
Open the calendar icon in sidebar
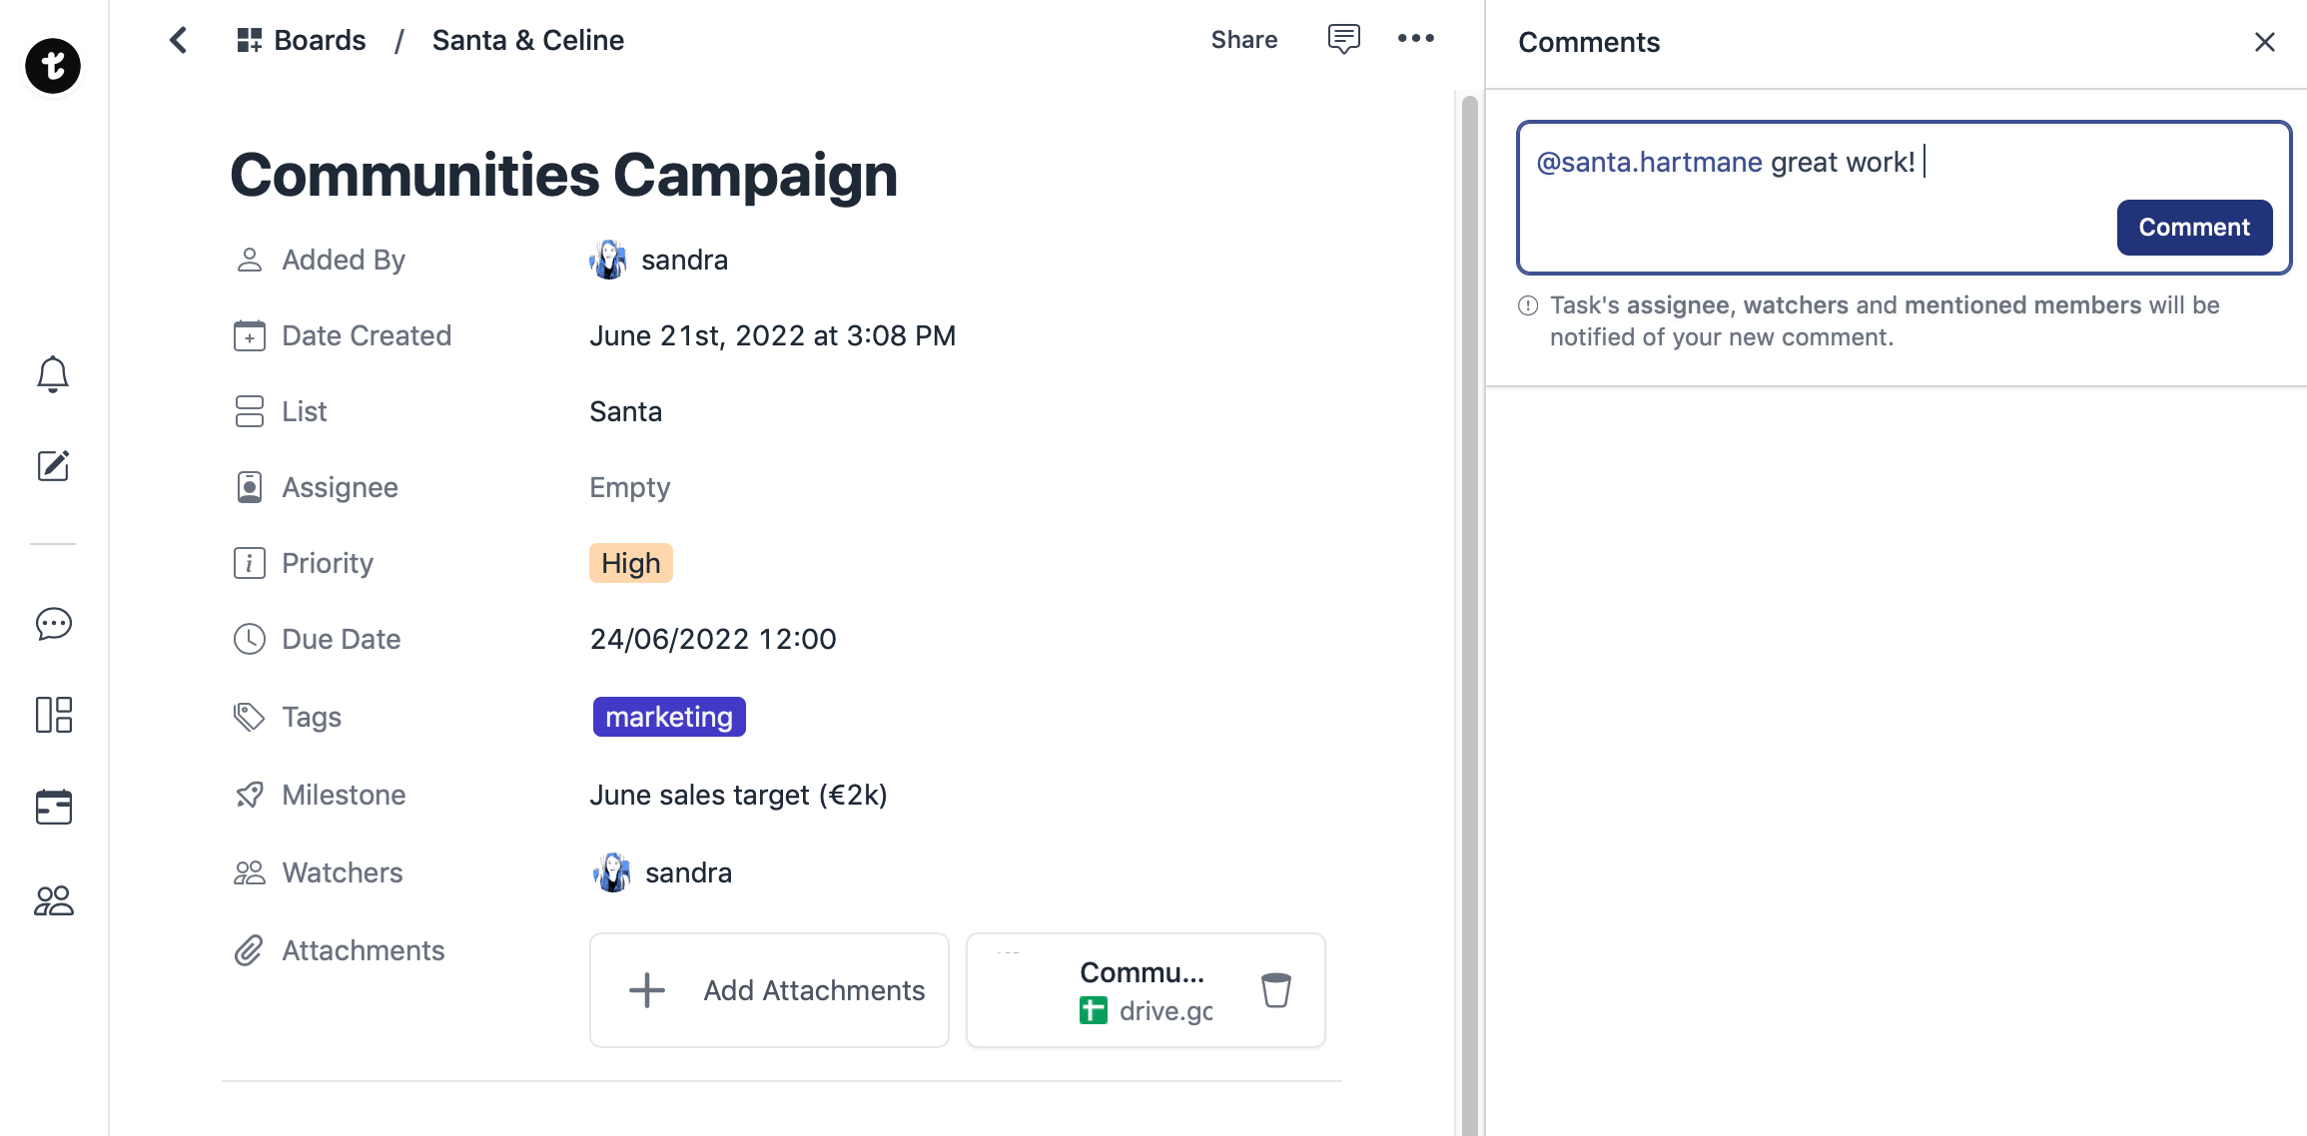pyautogui.click(x=53, y=807)
